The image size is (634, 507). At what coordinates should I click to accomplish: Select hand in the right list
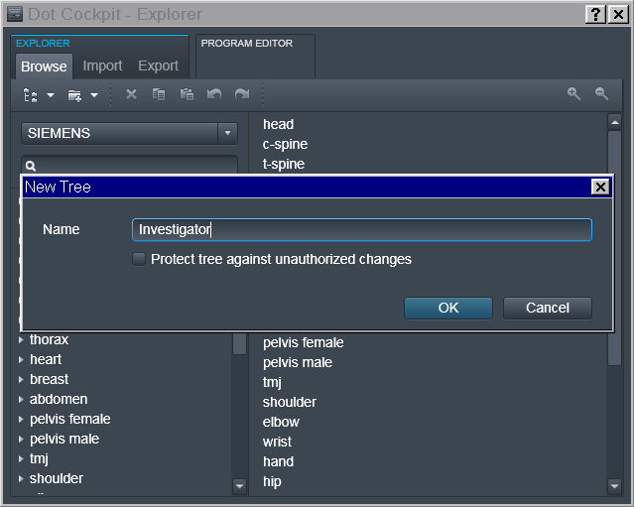pyautogui.click(x=278, y=461)
